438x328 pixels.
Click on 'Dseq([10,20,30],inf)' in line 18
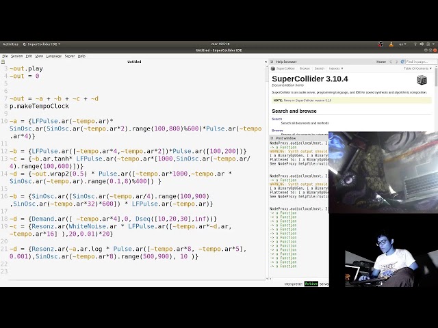(x=174, y=219)
